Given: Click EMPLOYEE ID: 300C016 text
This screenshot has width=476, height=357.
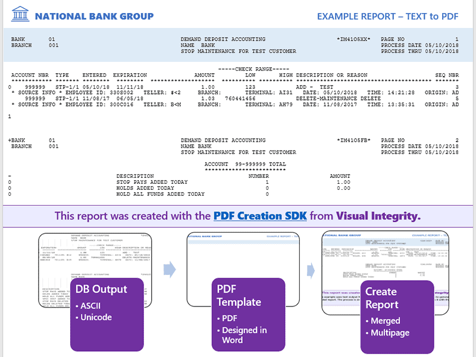Looking at the screenshot, I should tap(99, 105).
